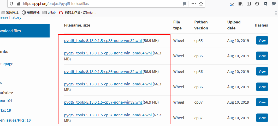Viewport: 278px width, 126px height.
Task: Open the gitlab bookmarks folder
Action: point(49,12)
